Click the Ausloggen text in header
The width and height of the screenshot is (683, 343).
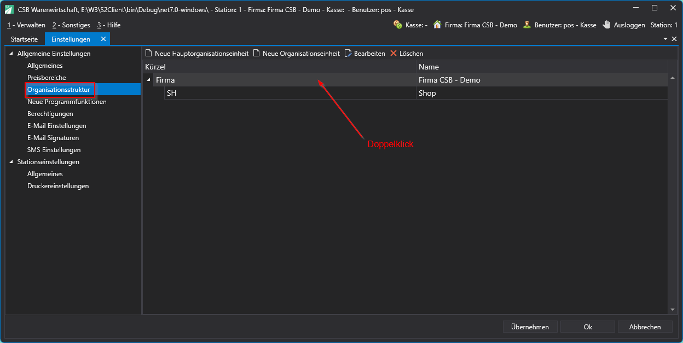click(x=629, y=25)
